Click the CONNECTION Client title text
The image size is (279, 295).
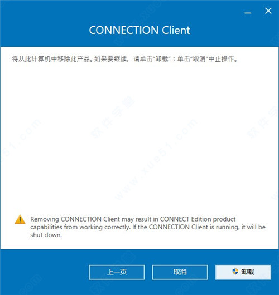(139, 30)
